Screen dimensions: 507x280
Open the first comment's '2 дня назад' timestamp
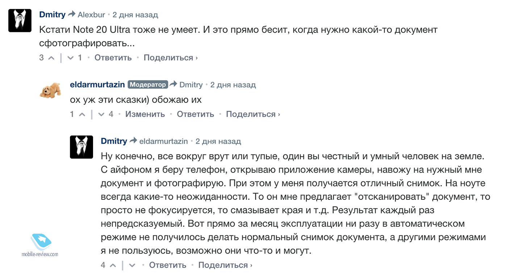[x=135, y=15]
